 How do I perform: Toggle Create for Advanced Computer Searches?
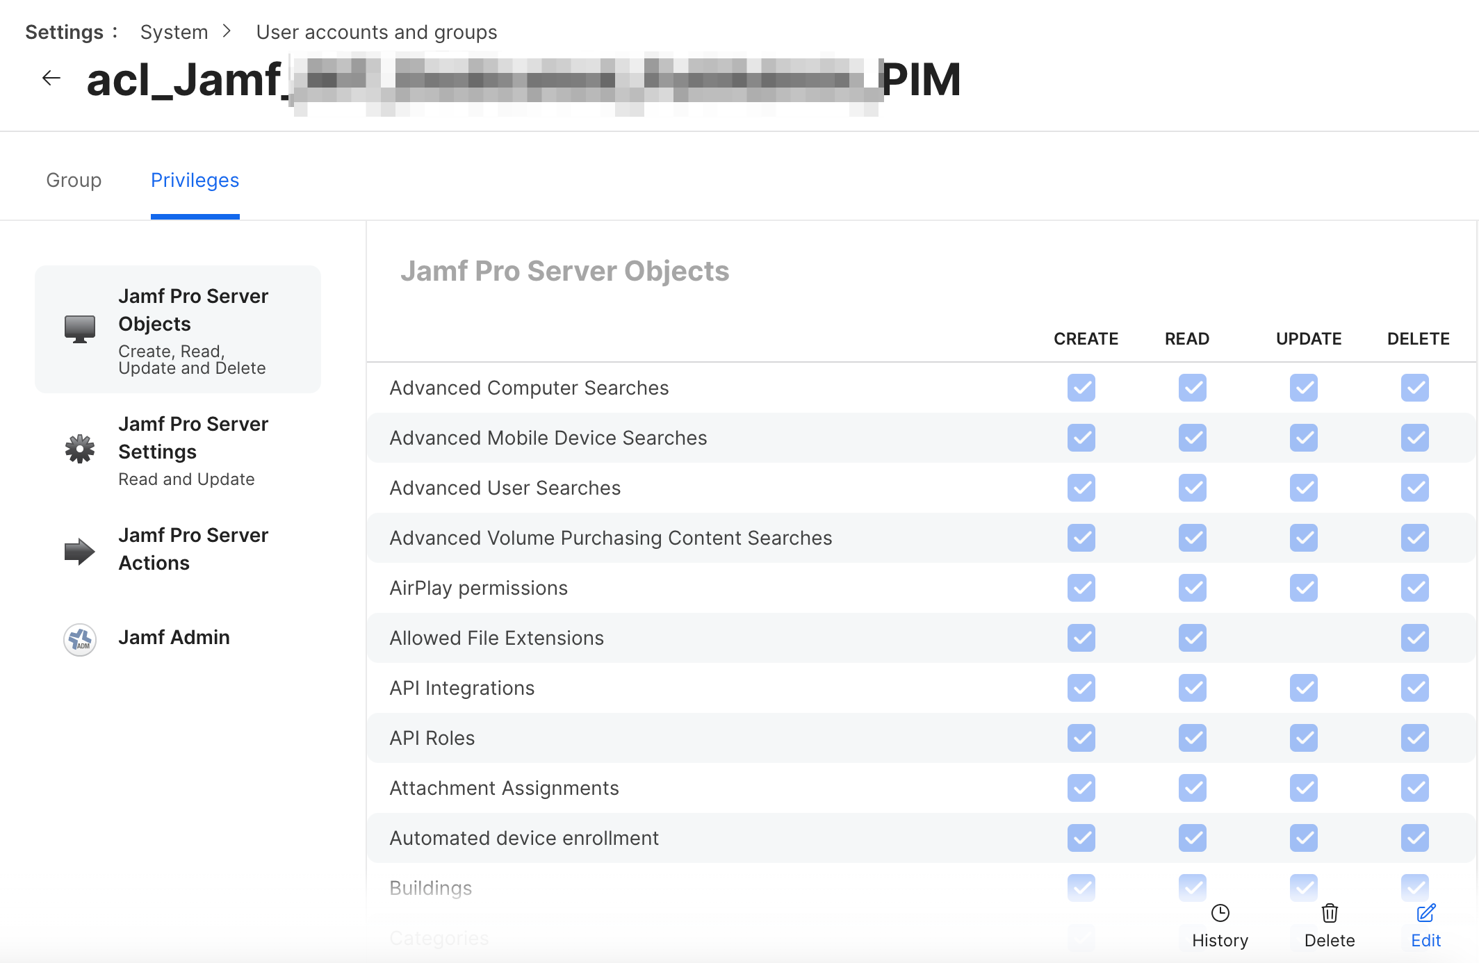coord(1081,388)
